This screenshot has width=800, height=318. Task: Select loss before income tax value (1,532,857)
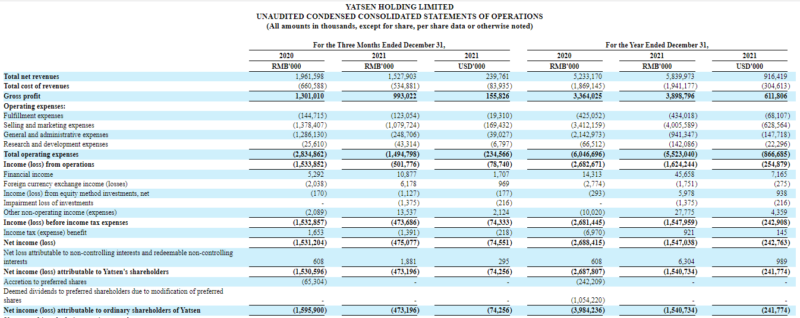(x=309, y=222)
